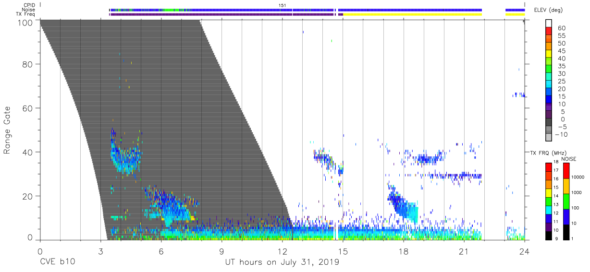Pick the blue swatch in NOISE legend
This screenshot has width=590, height=272.
pyautogui.click(x=565, y=216)
